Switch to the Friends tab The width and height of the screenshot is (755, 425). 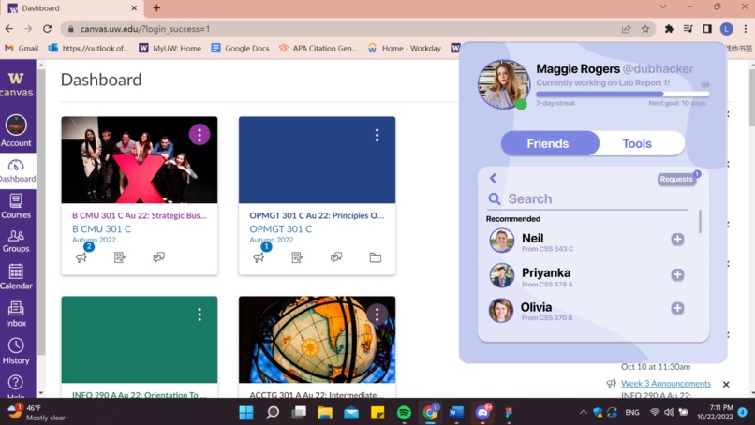point(550,143)
